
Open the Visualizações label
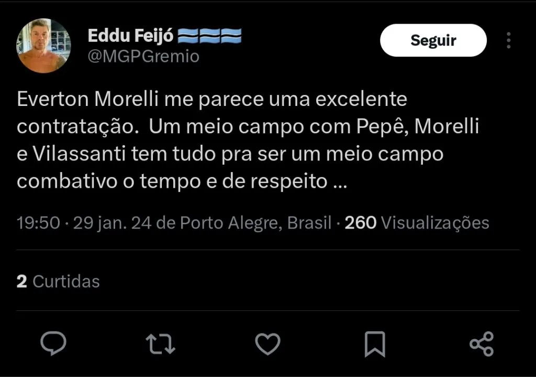pyautogui.click(x=435, y=223)
